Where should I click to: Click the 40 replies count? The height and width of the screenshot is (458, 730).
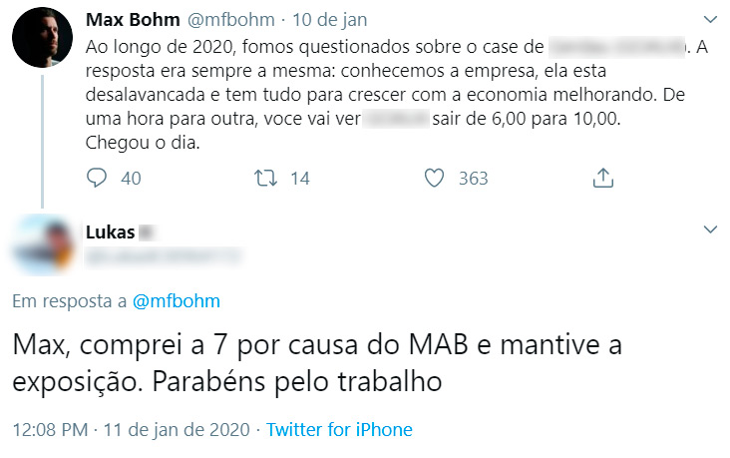click(x=131, y=179)
